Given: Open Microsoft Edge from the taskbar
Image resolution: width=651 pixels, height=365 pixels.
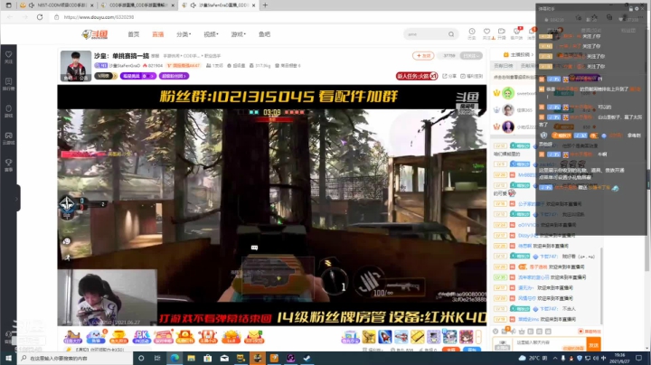Looking at the screenshot, I should point(175,358).
